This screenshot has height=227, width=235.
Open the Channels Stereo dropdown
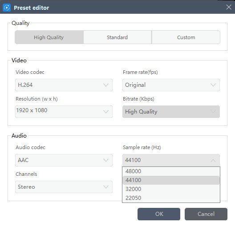(64, 187)
